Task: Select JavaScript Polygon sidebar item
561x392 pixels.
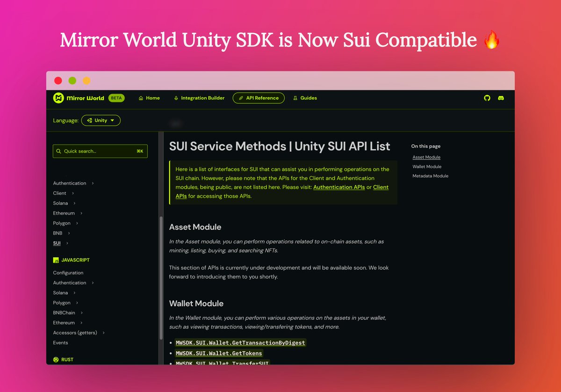Action: coord(62,303)
